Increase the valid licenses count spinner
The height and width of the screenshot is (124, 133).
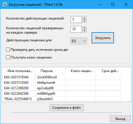pos(84,18)
